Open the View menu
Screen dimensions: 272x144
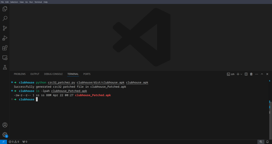21,2
